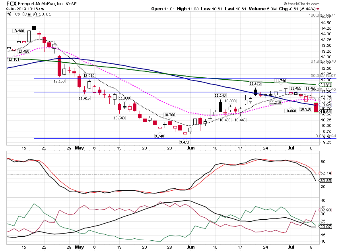The height and width of the screenshot is (251, 338).
Task: Click the Open 11.01 value
Action: tap(163, 9)
